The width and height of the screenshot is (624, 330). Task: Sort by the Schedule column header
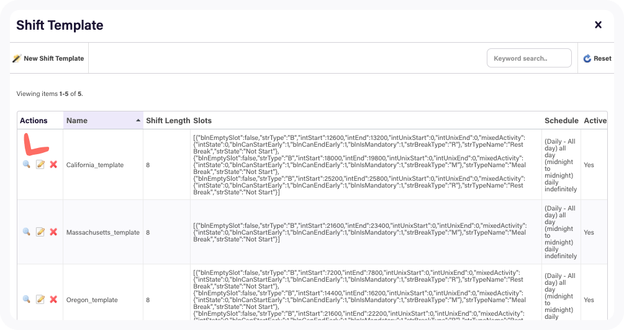coord(561,121)
